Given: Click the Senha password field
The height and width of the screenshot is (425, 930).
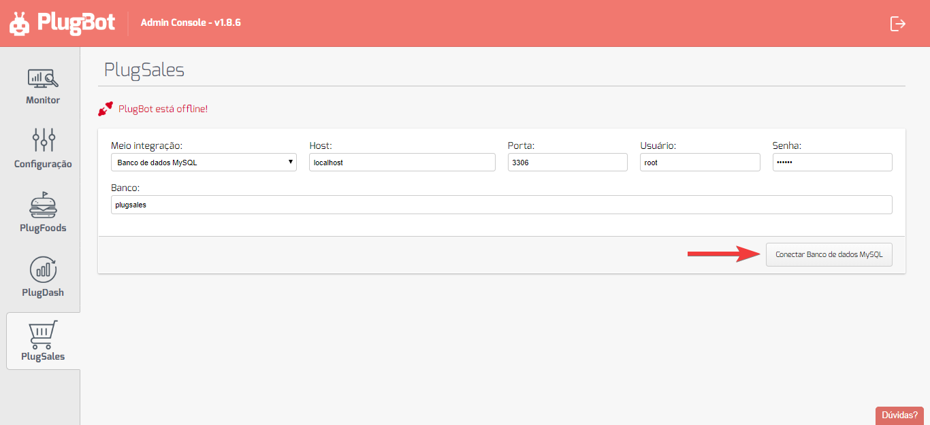Looking at the screenshot, I should tap(832, 163).
